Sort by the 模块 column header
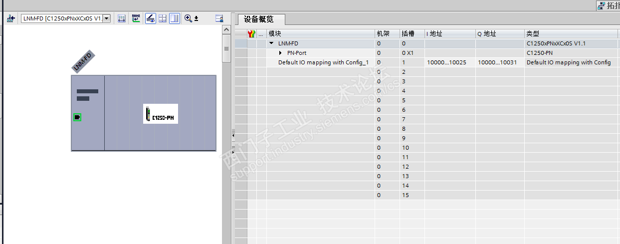The width and height of the screenshot is (620, 244). tap(321, 33)
